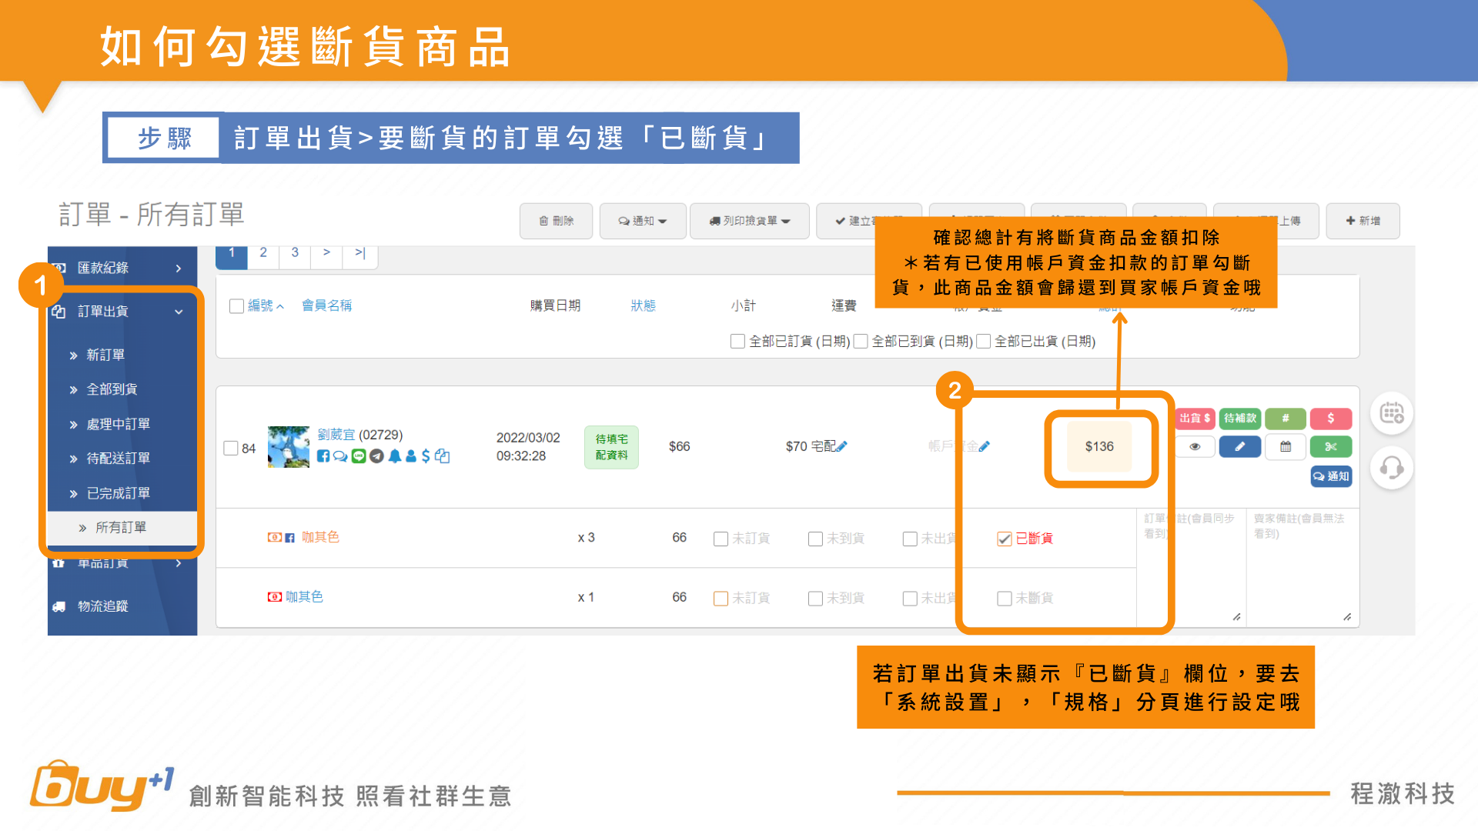Click the eye view order icon
1478x831 pixels.
coord(1195,447)
